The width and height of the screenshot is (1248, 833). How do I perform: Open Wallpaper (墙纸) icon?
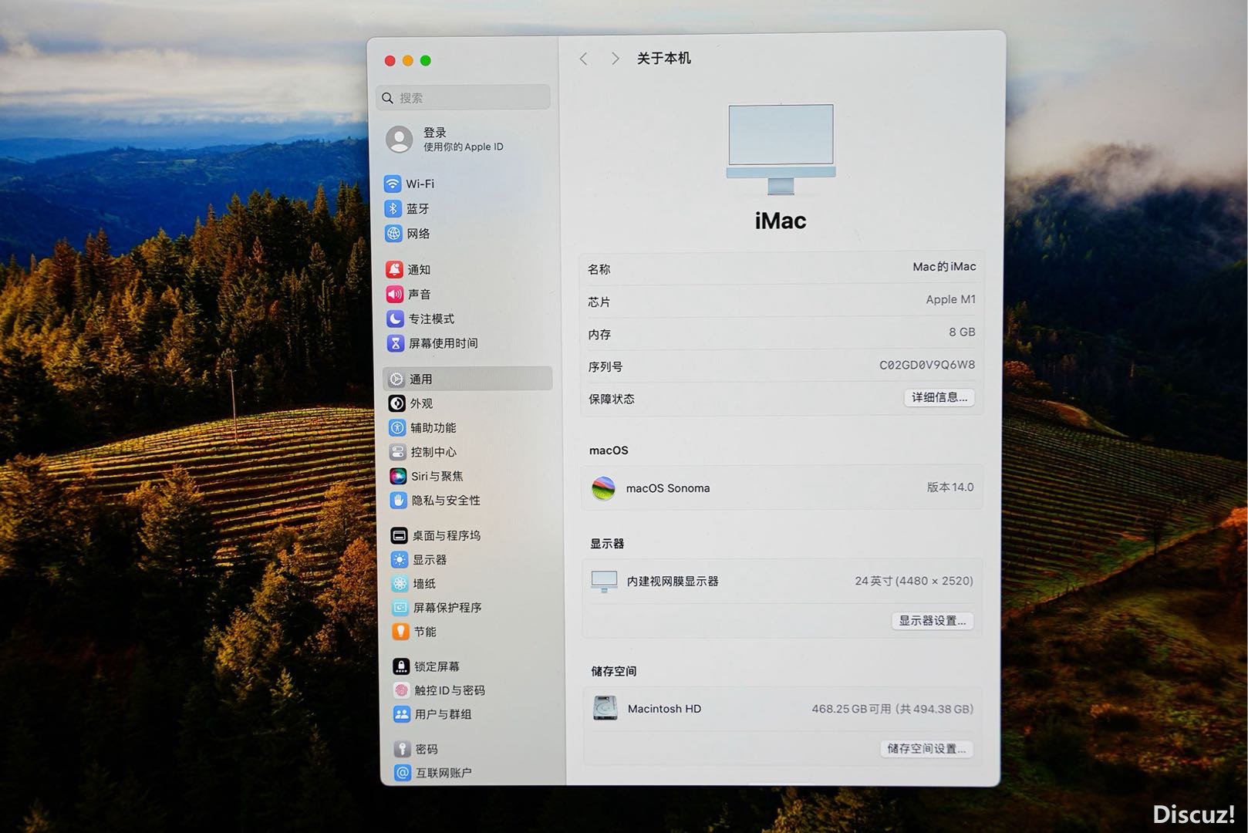pyautogui.click(x=400, y=583)
